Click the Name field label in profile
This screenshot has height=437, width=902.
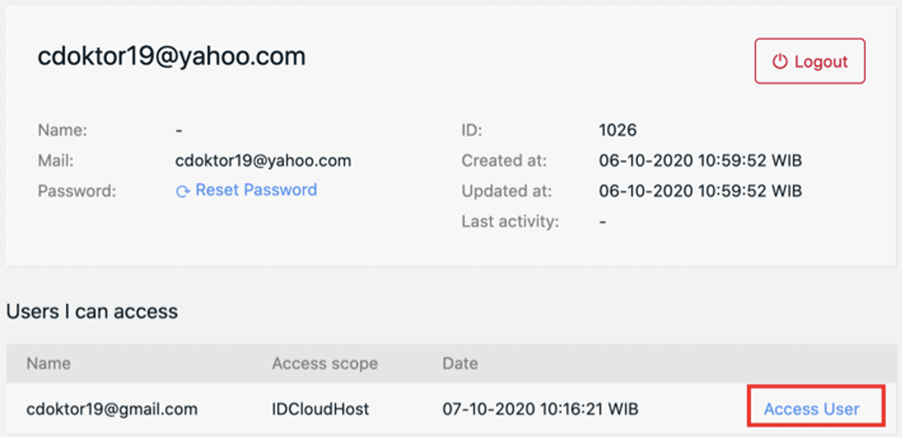pos(62,130)
